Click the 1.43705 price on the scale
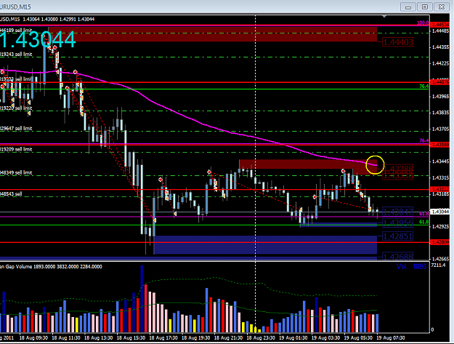This screenshot has width=454, height=344. (440, 129)
